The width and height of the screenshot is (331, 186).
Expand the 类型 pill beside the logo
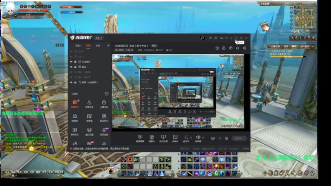[98, 38]
